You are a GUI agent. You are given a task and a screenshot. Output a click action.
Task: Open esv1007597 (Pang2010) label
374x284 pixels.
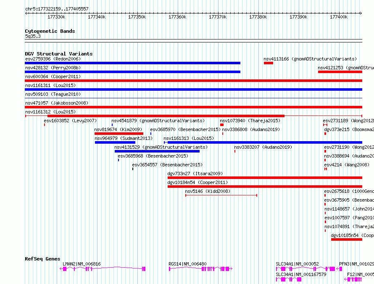[x=349, y=218]
